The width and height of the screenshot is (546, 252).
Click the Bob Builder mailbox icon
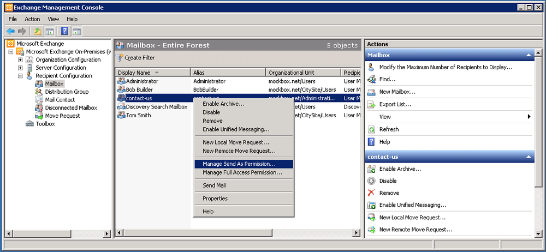click(121, 89)
